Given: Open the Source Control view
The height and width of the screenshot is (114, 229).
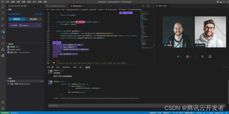Looking at the screenshot, I should pos(3,19).
